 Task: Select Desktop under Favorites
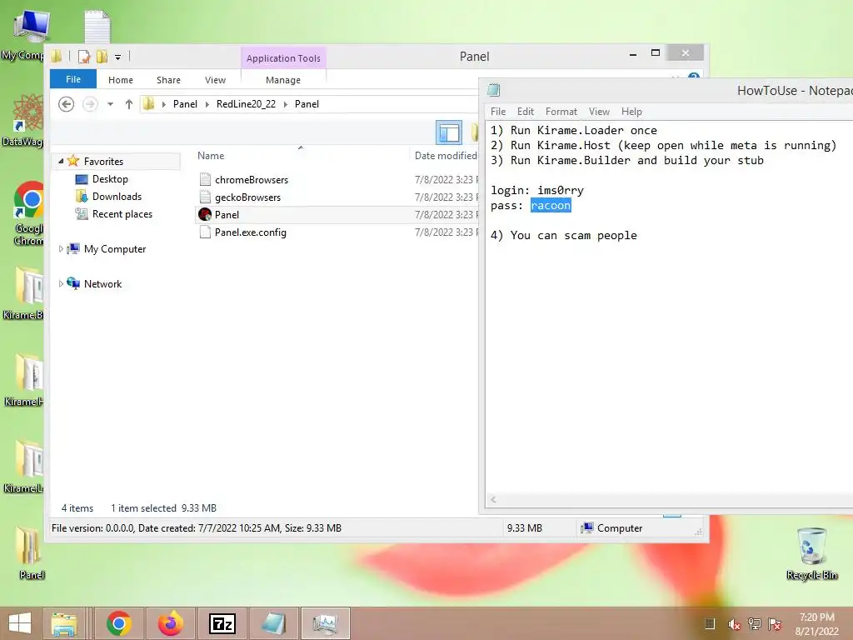point(110,179)
